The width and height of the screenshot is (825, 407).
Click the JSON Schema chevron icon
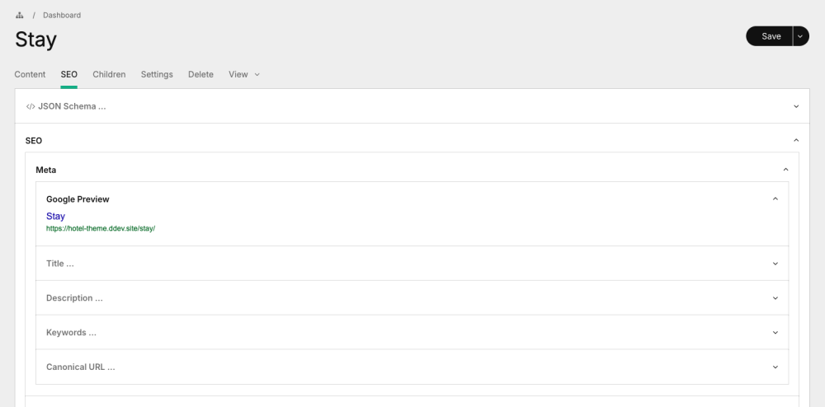click(796, 106)
